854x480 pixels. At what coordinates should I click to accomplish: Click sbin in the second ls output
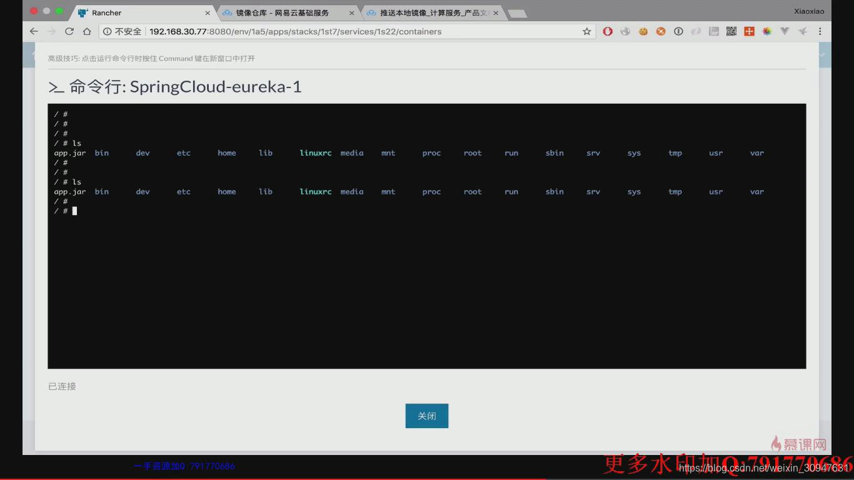(x=555, y=192)
